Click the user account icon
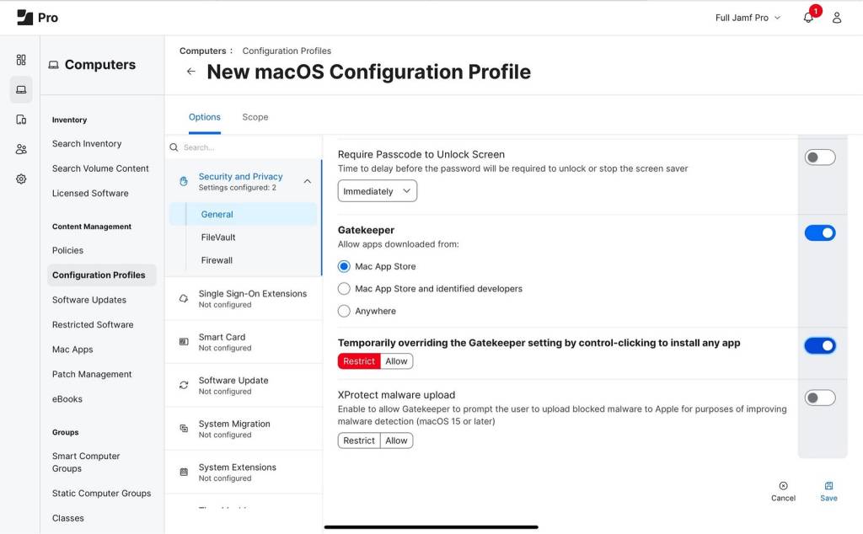 coord(837,18)
